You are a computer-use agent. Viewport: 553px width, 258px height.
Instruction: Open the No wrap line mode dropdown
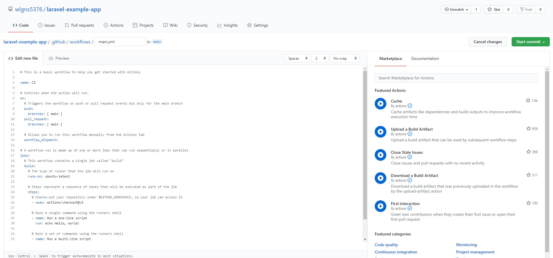pyautogui.click(x=345, y=58)
